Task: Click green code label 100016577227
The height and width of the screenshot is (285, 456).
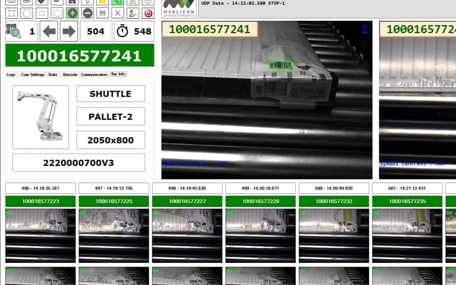Action: point(187,201)
